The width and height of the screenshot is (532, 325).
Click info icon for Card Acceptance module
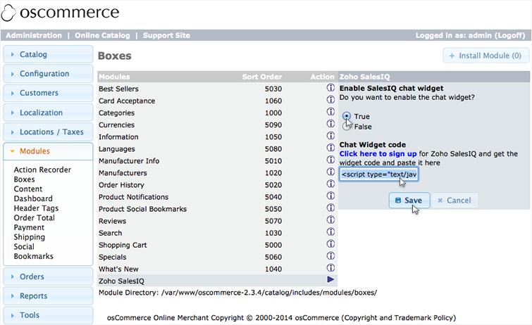tap(330, 100)
